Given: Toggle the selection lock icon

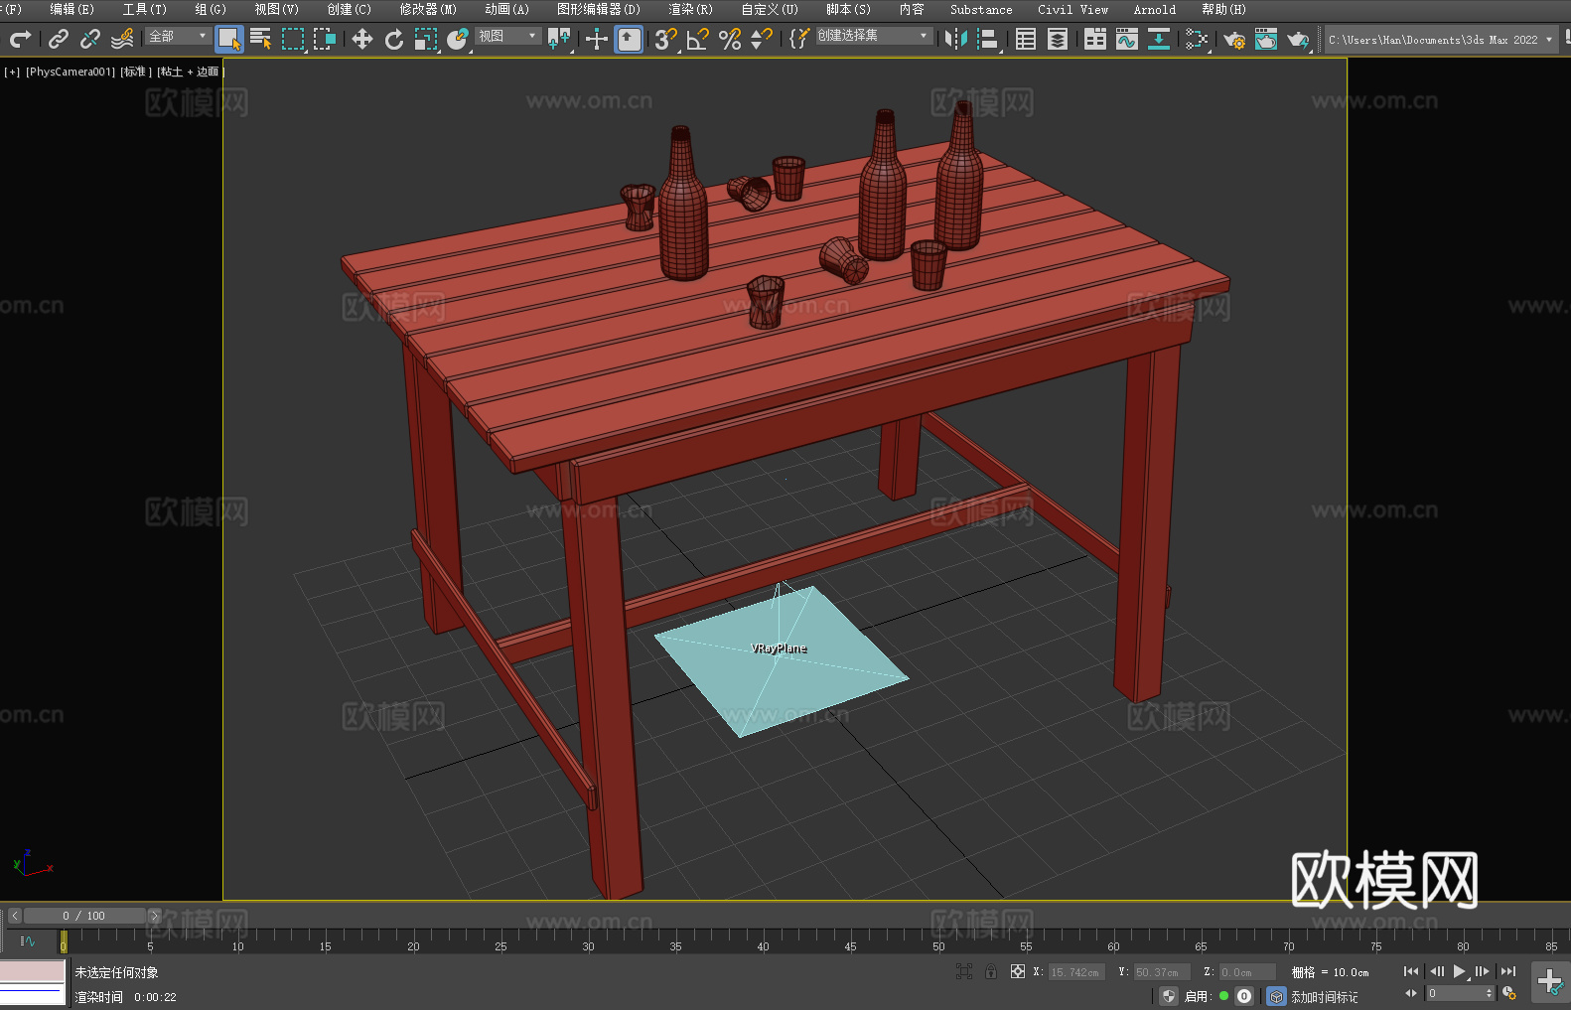Looking at the screenshot, I should coord(991,972).
